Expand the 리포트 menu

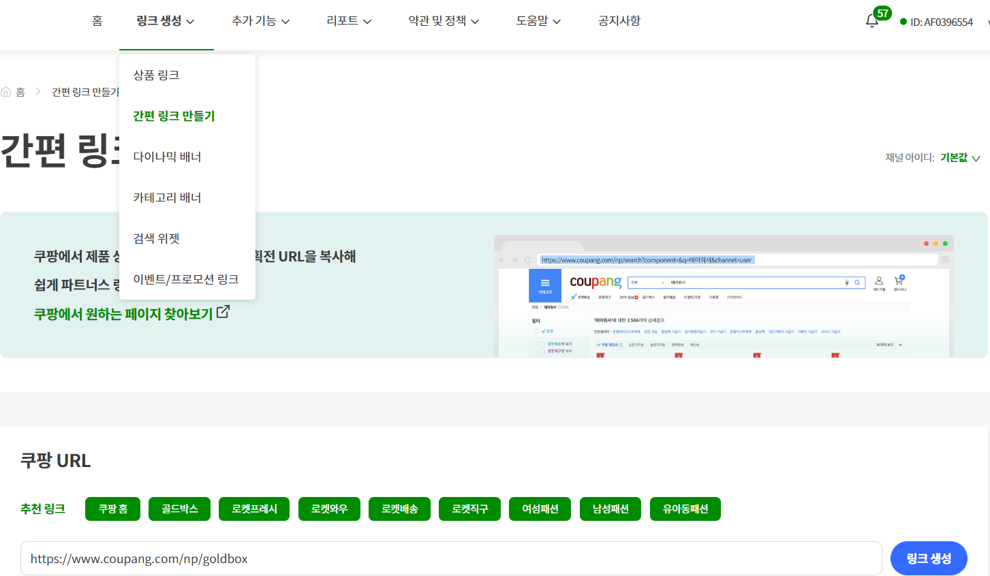(349, 21)
